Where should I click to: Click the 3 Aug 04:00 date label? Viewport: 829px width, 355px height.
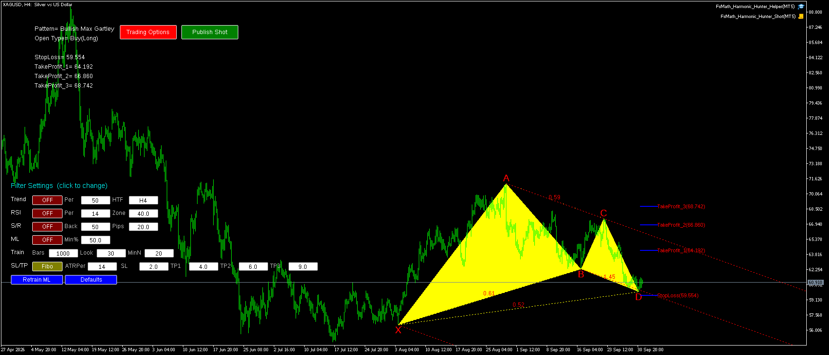407,350
